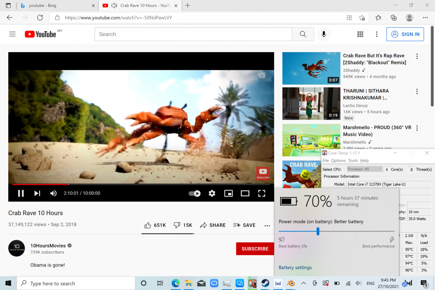This screenshot has height=290, width=435.
Task: Open options for Crab Rave Rap Rave video
Action: click(x=417, y=56)
